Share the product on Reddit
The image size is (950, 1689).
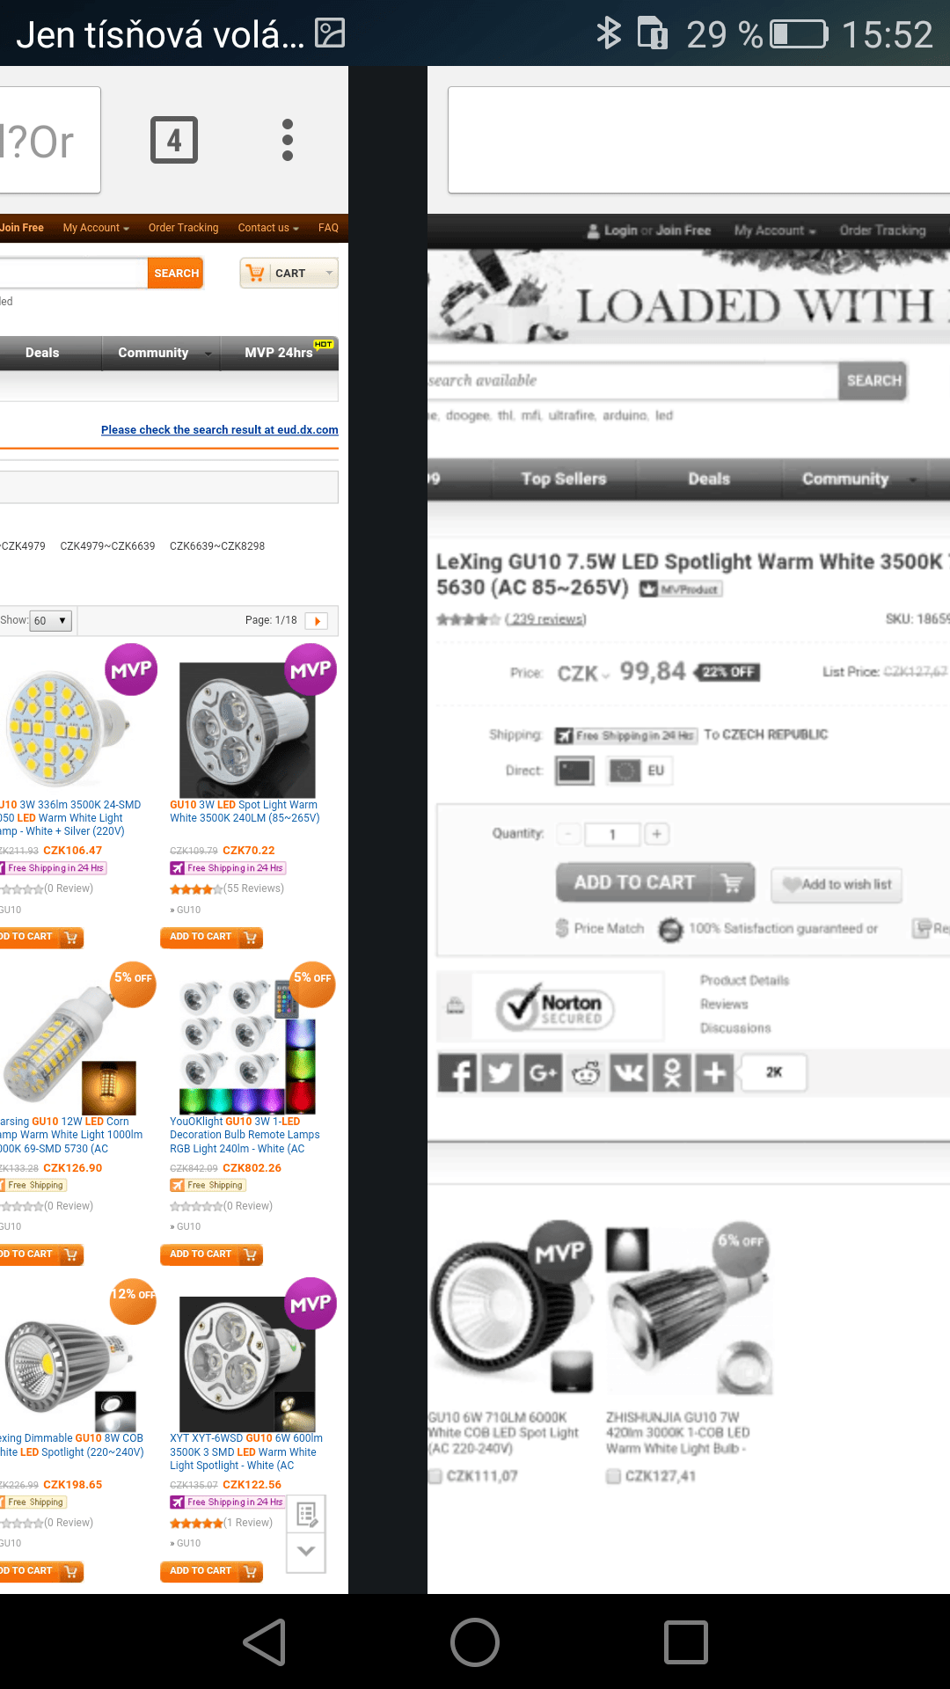[586, 1072]
